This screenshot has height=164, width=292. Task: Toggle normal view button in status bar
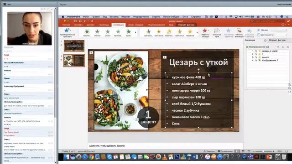tap(237, 151)
